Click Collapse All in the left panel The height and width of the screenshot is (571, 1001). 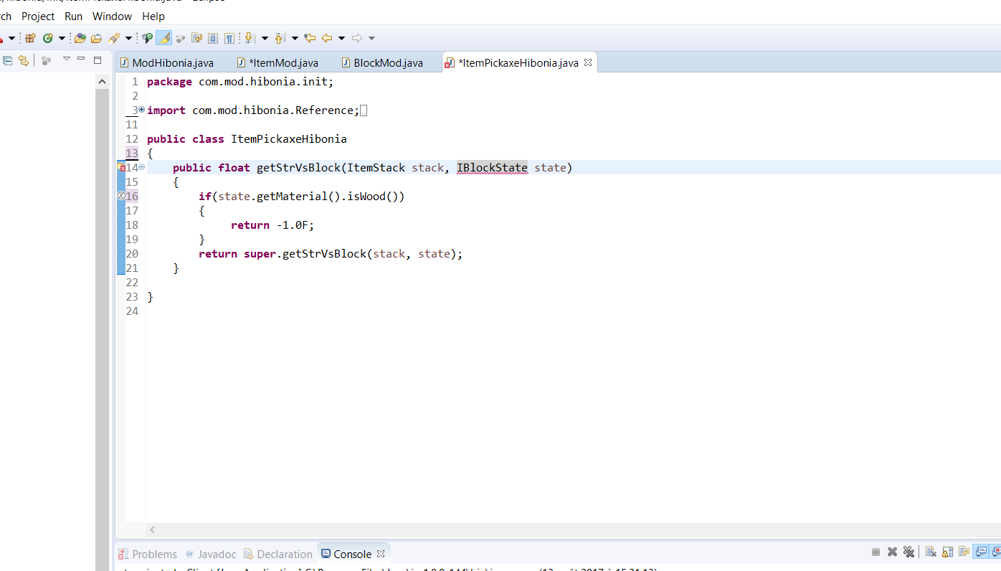click(x=8, y=60)
